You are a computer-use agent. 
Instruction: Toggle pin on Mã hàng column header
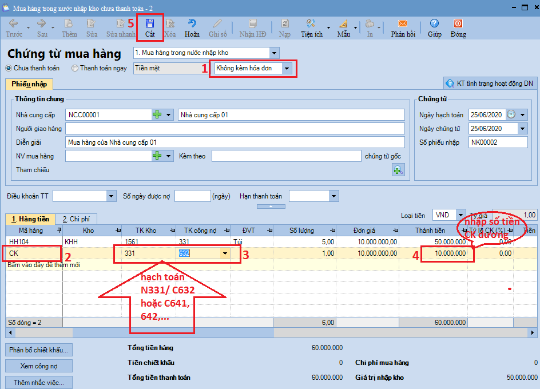(59, 230)
